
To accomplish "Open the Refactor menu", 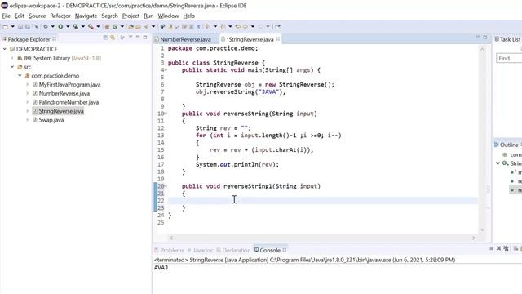I will point(60,16).
